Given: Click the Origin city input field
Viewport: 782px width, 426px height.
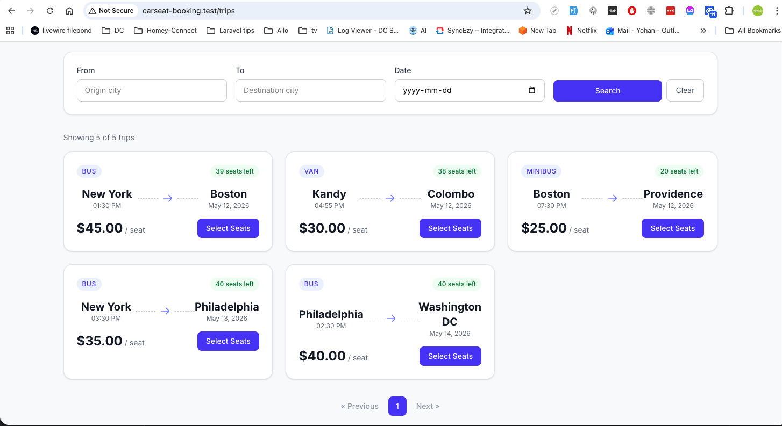Looking at the screenshot, I should pos(152,90).
